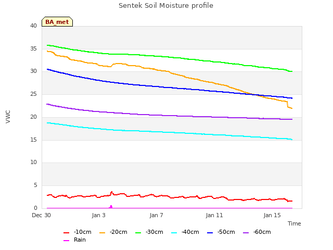Click the red -10cm peak near Jan 4
Viewport: 333px width, 250px height.
pos(112,192)
